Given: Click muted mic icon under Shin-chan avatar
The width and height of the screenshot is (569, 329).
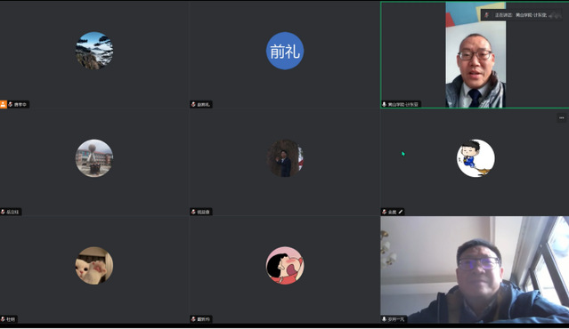Looking at the screenshot, I should click(193, 319).
